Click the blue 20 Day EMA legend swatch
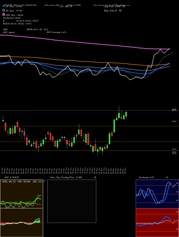 pyautogui.click(x=4, y=6)
